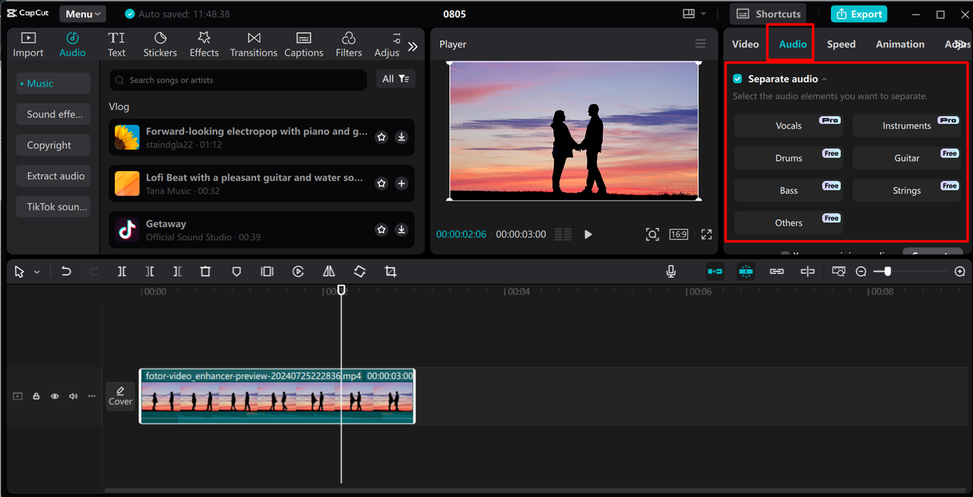The height and width of the screenshot is (497, 973).
Task: Toggle auto snapping button
Action: (x=746, y=271)
